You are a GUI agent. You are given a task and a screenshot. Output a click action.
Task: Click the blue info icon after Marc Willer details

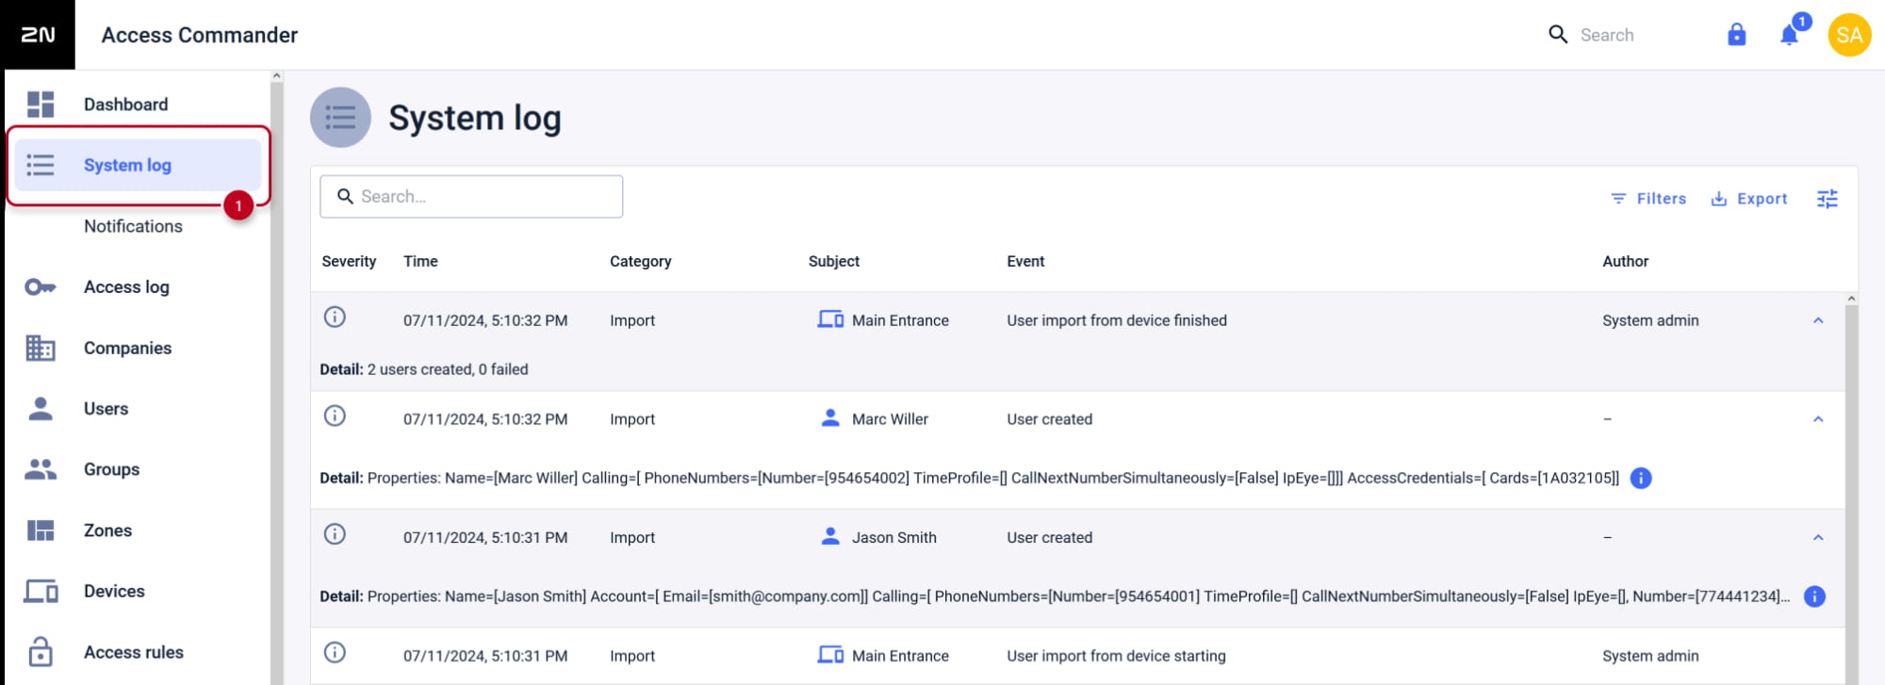1641,478
